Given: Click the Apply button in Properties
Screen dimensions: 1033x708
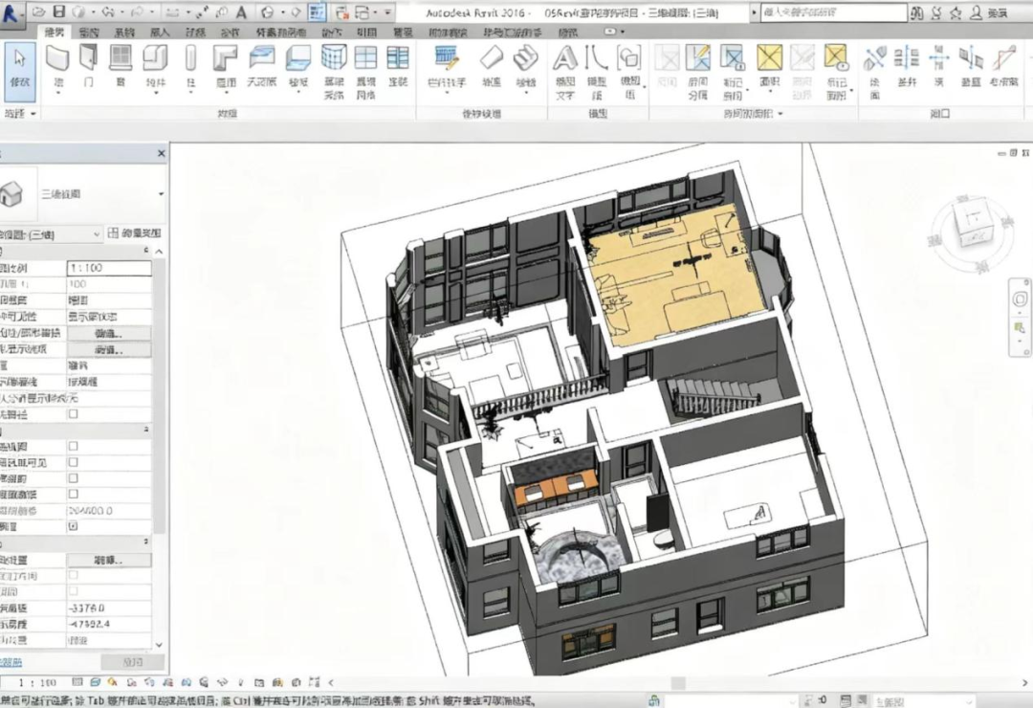Looking at the screenshot, I should pos(132,662).
